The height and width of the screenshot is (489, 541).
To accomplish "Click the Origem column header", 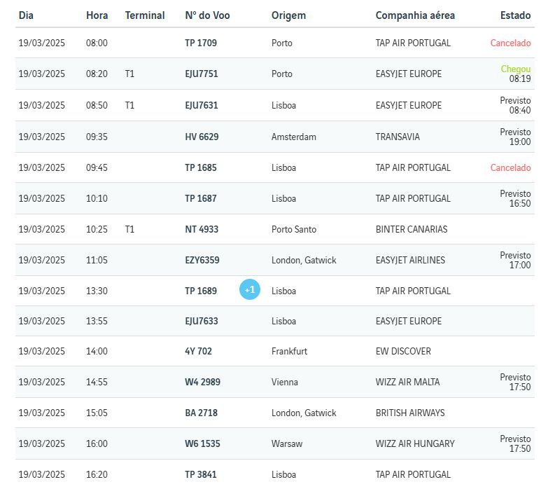I will point(288,15).
